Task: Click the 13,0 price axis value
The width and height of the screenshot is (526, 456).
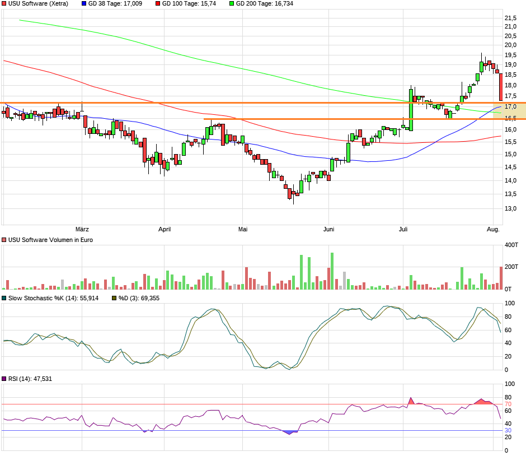Action: pyautogui.click(x=510, y=208)
